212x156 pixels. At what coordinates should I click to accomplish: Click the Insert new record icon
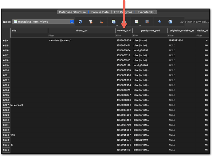pyautogui.click(x=137, y=22)
